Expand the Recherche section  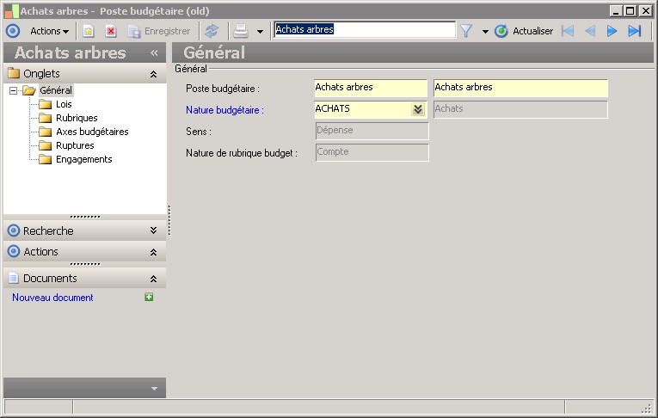click(154, 231)
